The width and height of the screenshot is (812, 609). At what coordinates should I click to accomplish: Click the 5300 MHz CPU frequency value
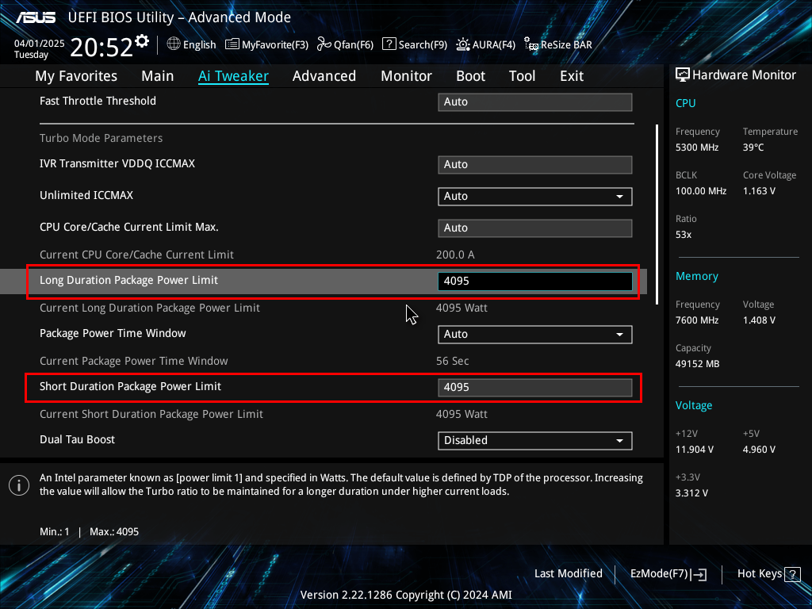point(697,147)
